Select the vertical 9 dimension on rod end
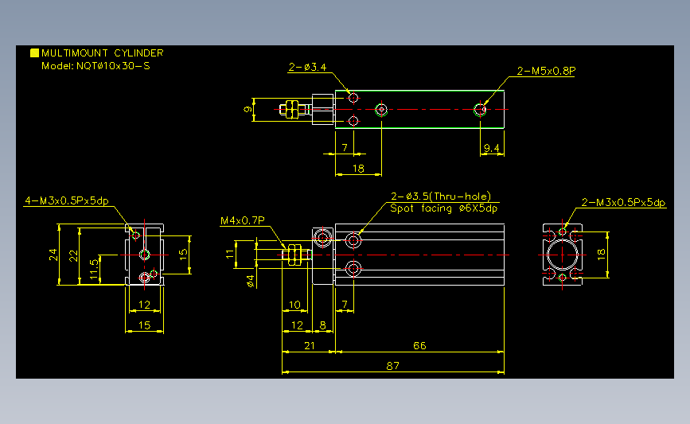Image resolution: width=690 pixels, height=424 pixels. click(248, 109)
